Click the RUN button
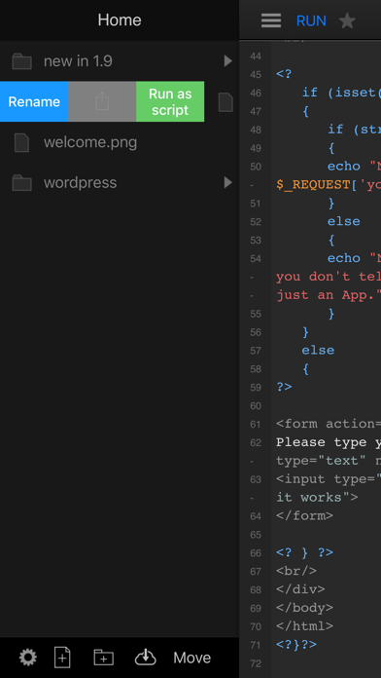Image resolution: width=381 pixels, height=678 pixels. pos(311,20)
